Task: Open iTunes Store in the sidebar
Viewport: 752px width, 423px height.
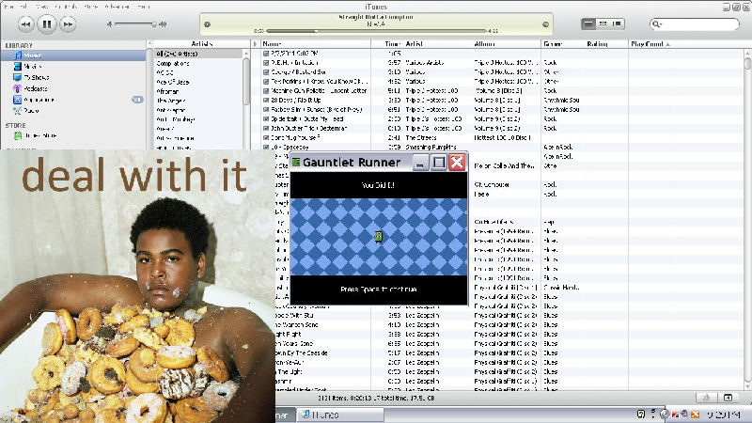Action: [x=40, y=135]
